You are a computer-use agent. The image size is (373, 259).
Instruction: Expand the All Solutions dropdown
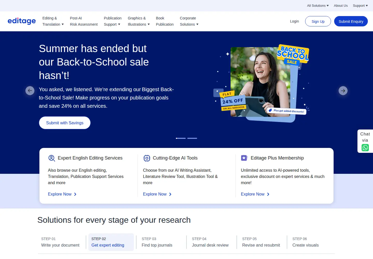(318, 6)
